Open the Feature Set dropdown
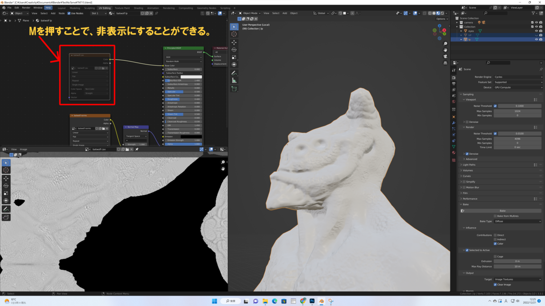 (518, 82)
